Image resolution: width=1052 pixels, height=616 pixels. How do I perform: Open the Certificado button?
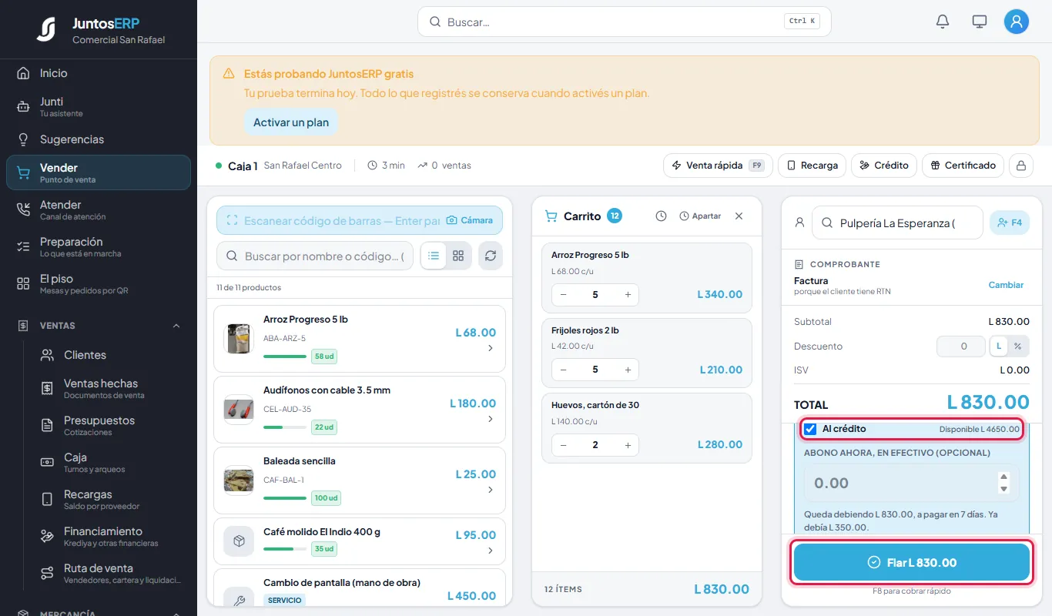[963, 166]
